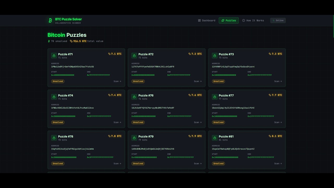Viewport: 334px width, 188px height.
Task: Click Unsolved badge on Puzzle #76
Action: point(138,122)
